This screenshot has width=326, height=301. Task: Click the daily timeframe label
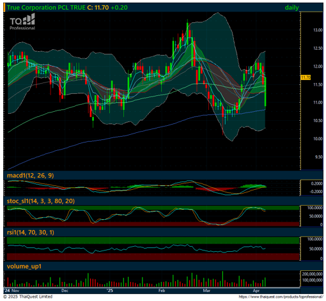(291, 8)
